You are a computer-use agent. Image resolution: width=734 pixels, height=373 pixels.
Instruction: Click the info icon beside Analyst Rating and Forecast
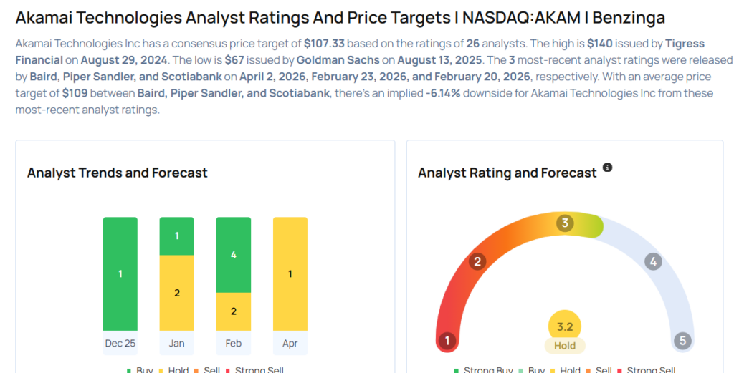pos(608,168)
